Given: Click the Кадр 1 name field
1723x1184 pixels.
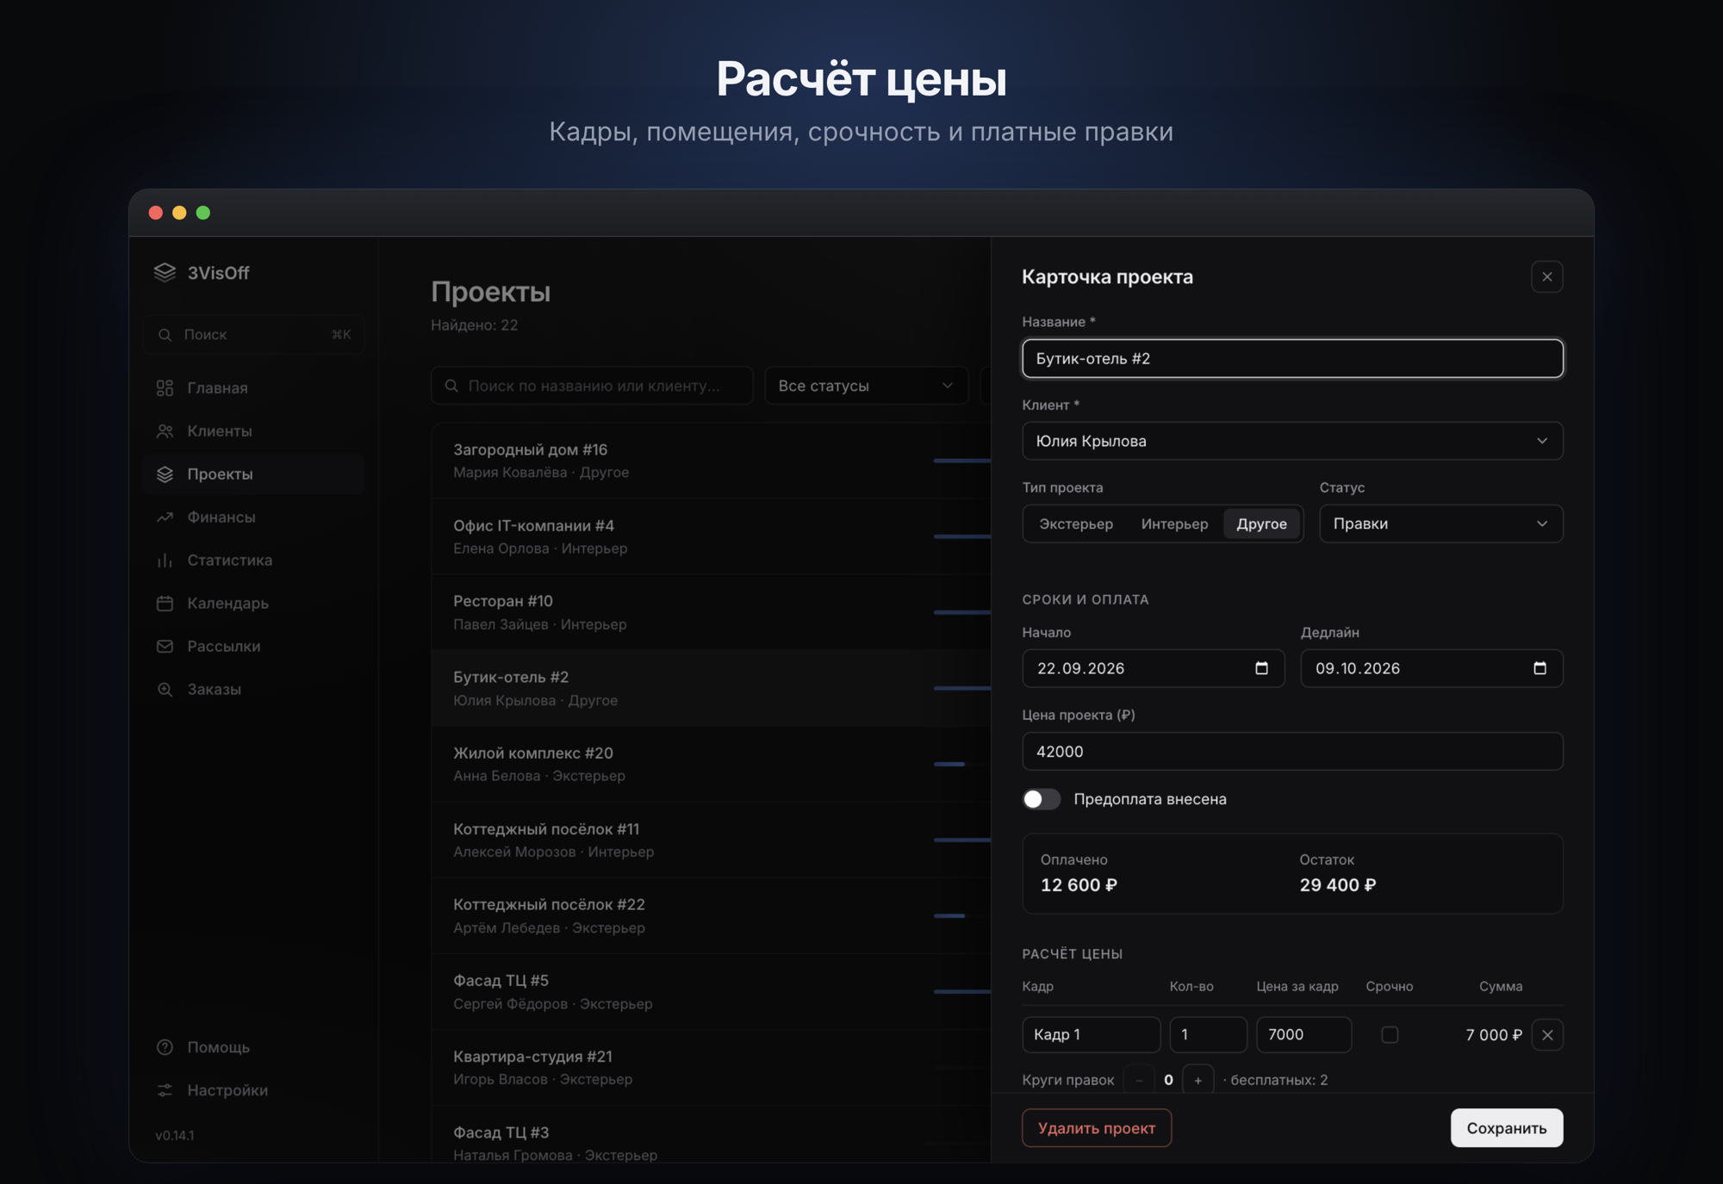Looking at the screenshot, I should [1092, 1035].
